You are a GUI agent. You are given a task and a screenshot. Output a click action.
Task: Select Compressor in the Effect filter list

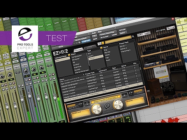[x=77, y=56]
